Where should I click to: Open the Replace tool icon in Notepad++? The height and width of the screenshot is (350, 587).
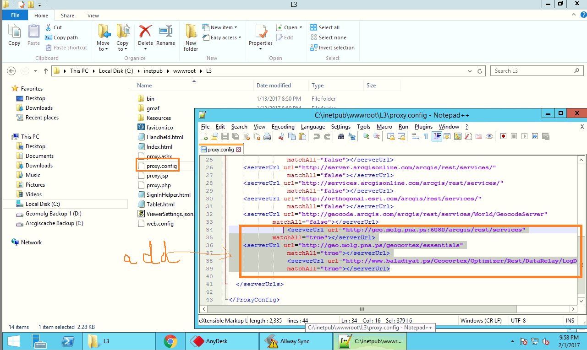(x=351, y=136)
